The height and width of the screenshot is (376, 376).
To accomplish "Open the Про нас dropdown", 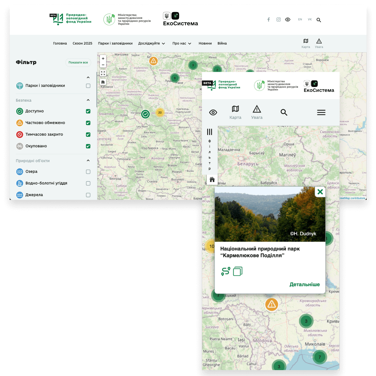I will click(x=182, y=44).
